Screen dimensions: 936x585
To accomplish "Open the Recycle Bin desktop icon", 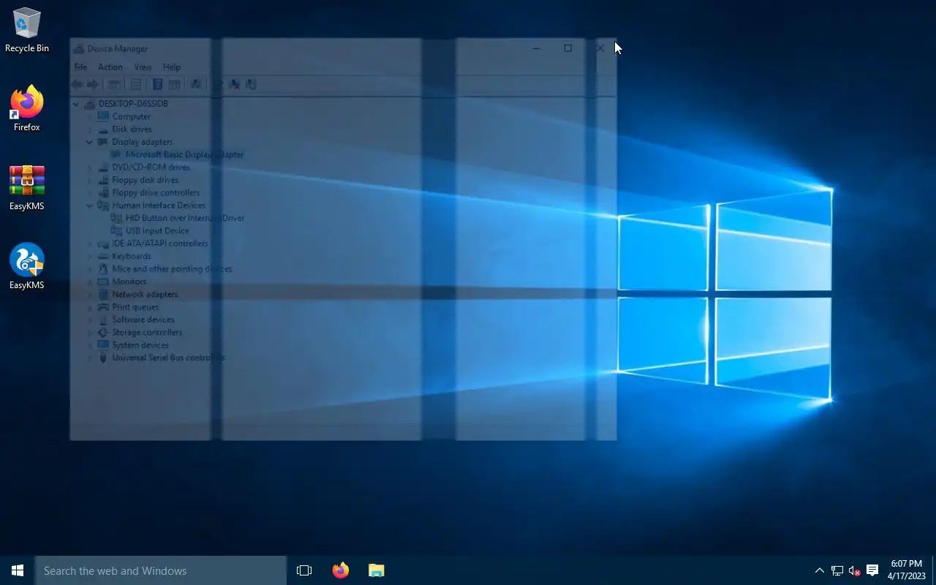I will coord(27,31).
